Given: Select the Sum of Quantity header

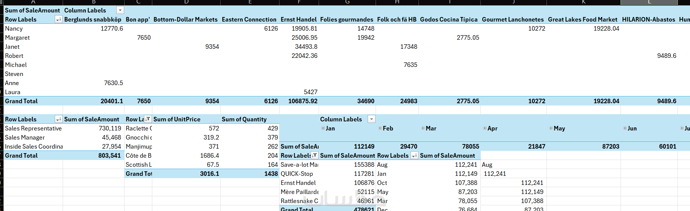Looking at the screenshot, I should click(x=244, y=119).
